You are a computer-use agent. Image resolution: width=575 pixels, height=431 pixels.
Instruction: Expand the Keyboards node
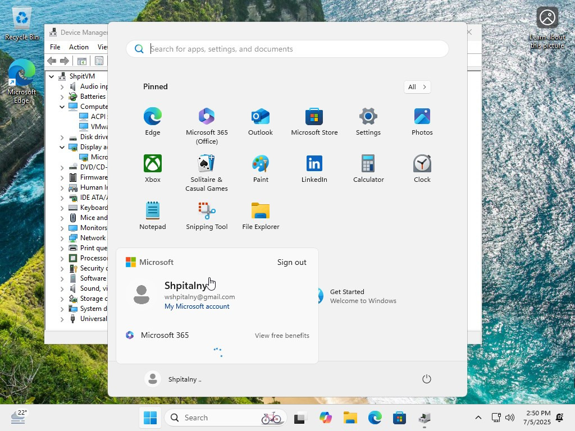(x=62, y=208)
